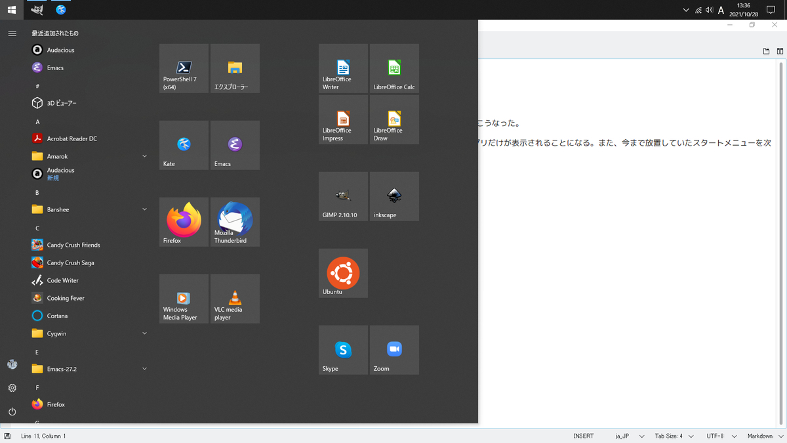Expand the Start menu hamburger navigation
787x443 pixels.
(12, 33)
